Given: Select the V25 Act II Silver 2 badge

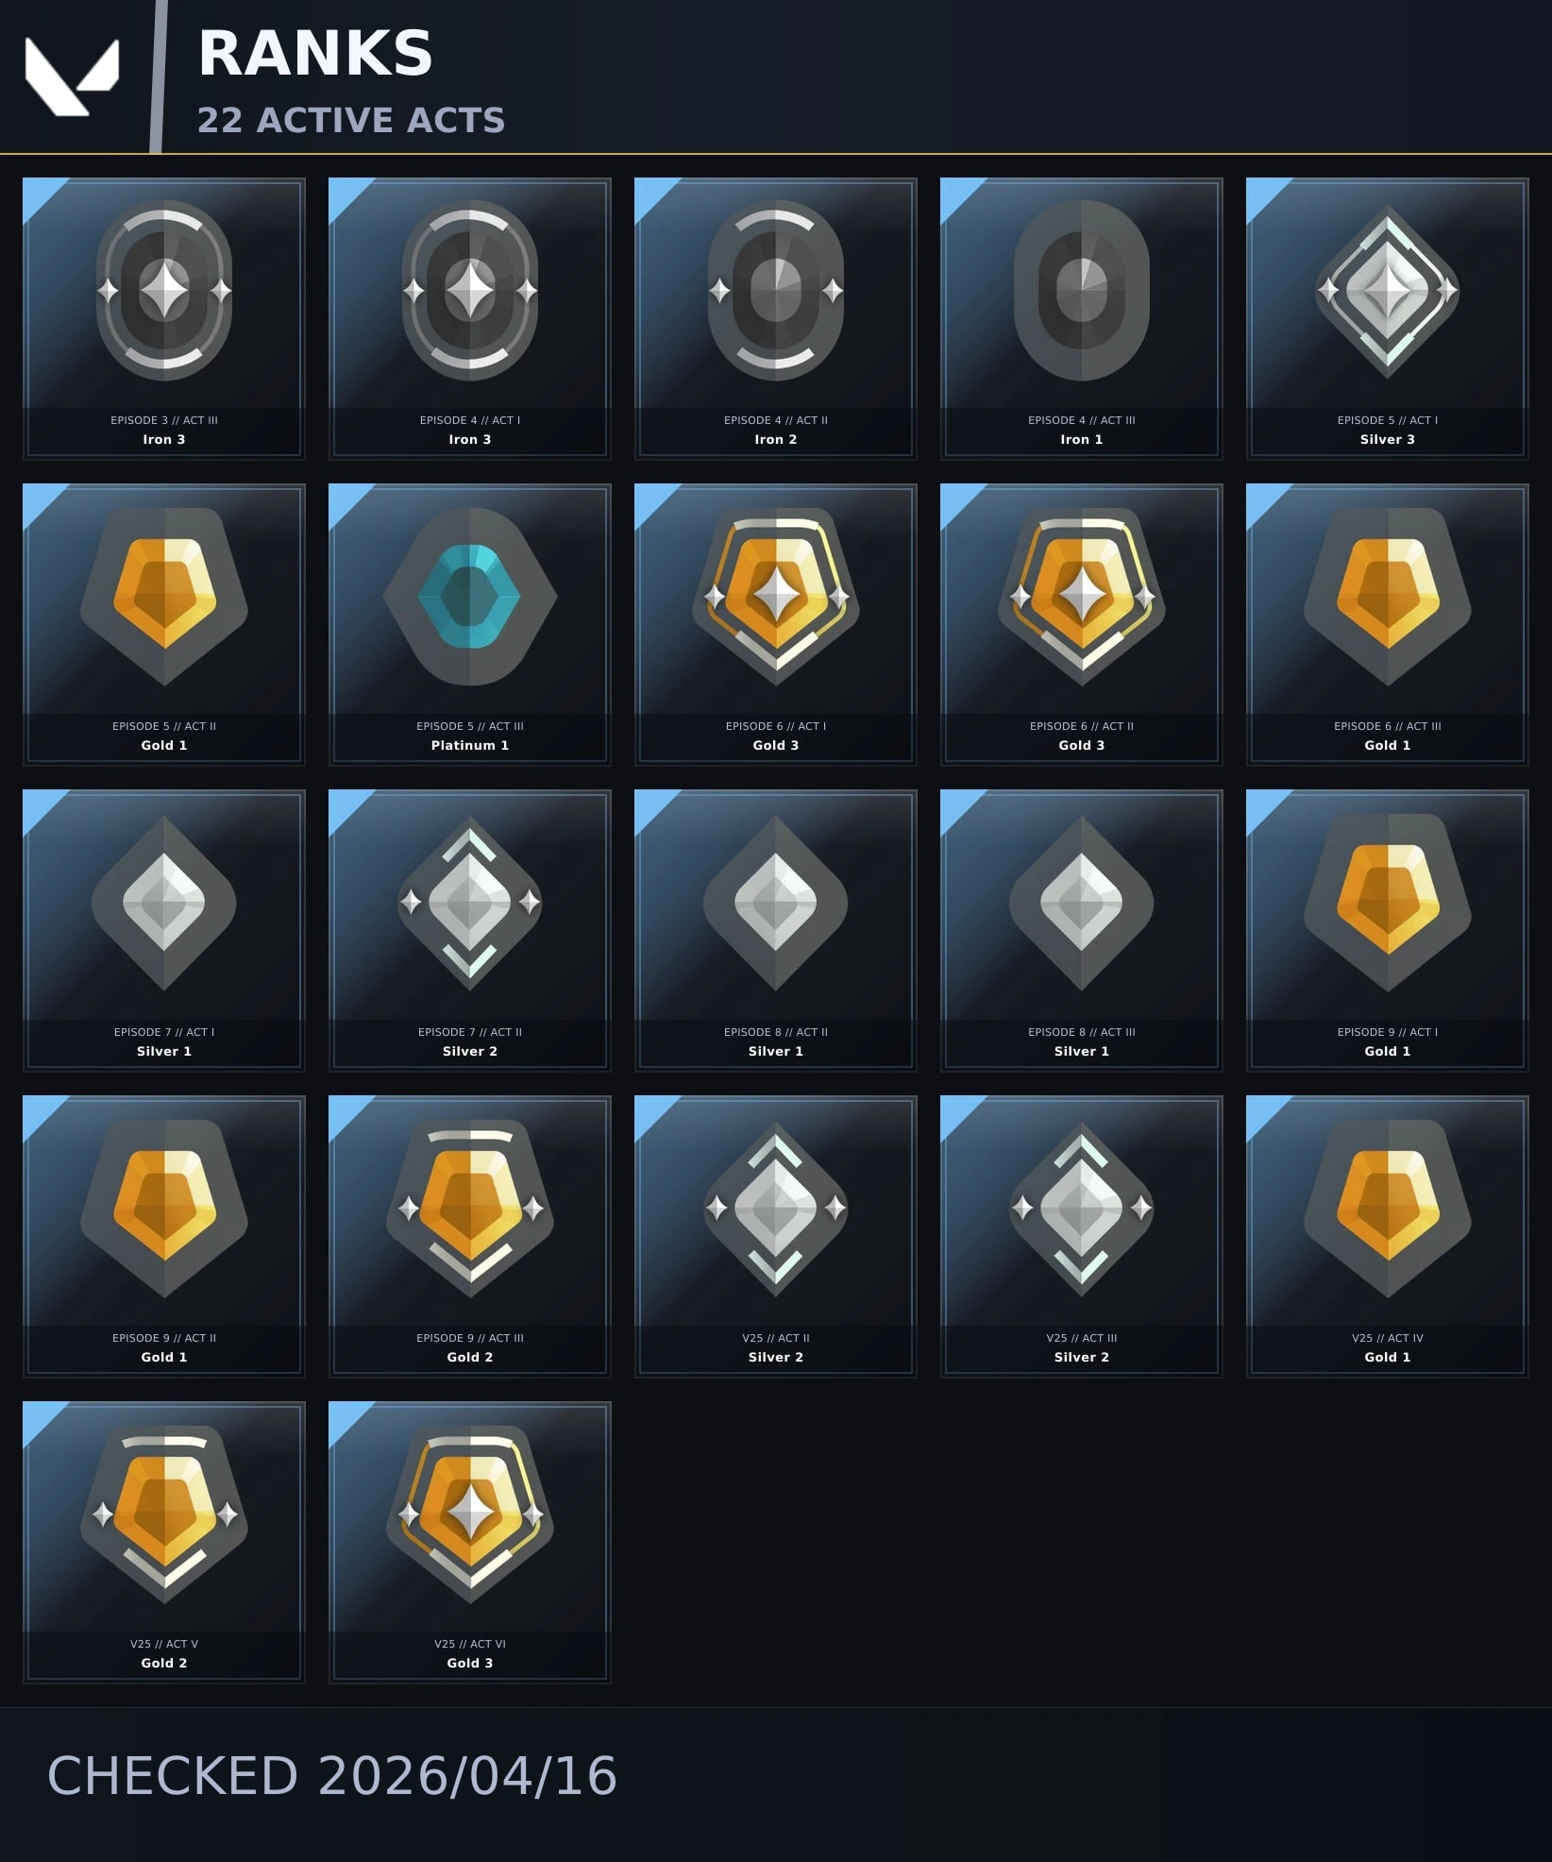Looking at the screenshot, I should point(776,1209).
